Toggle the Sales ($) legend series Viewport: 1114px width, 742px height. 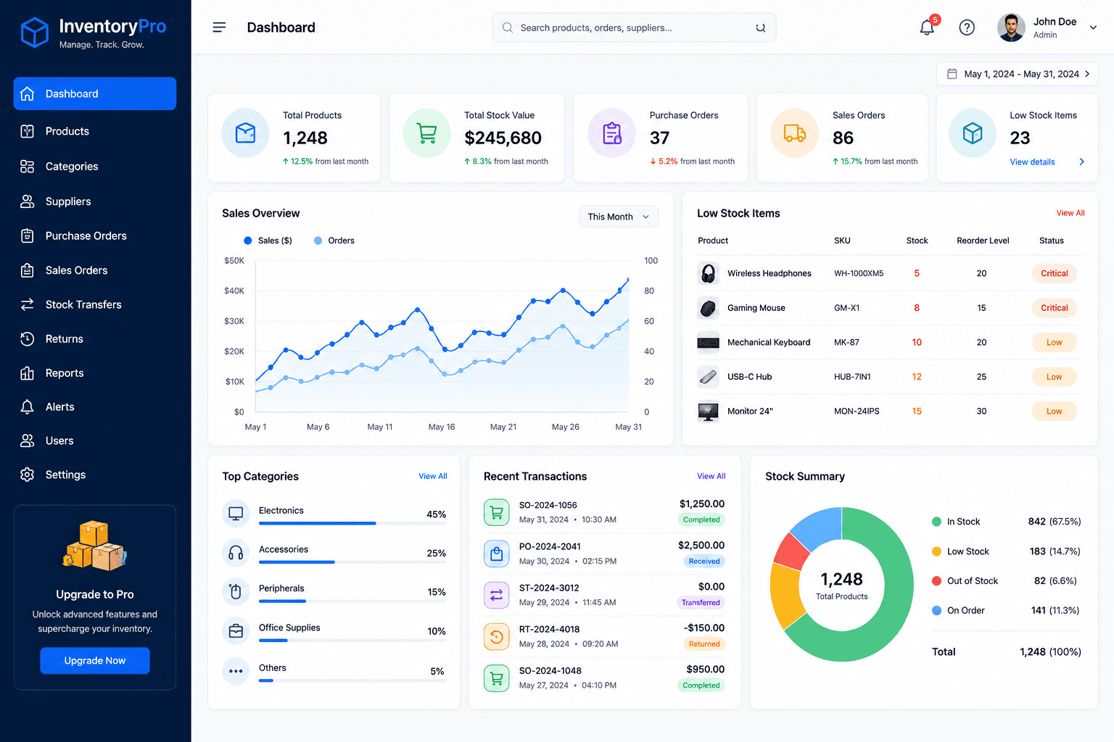(x=268, y=241)
